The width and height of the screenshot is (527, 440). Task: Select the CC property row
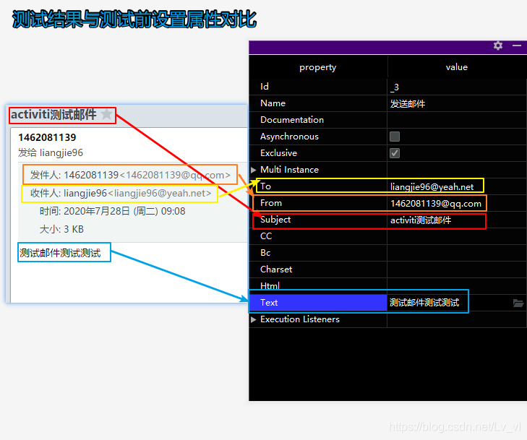388,236
